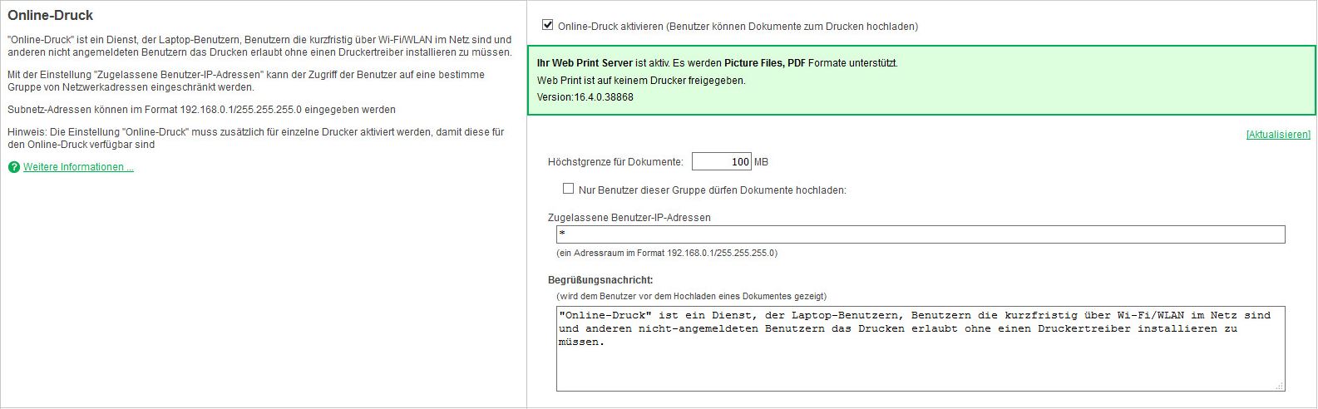Click the address format hint under IP field

666,253
